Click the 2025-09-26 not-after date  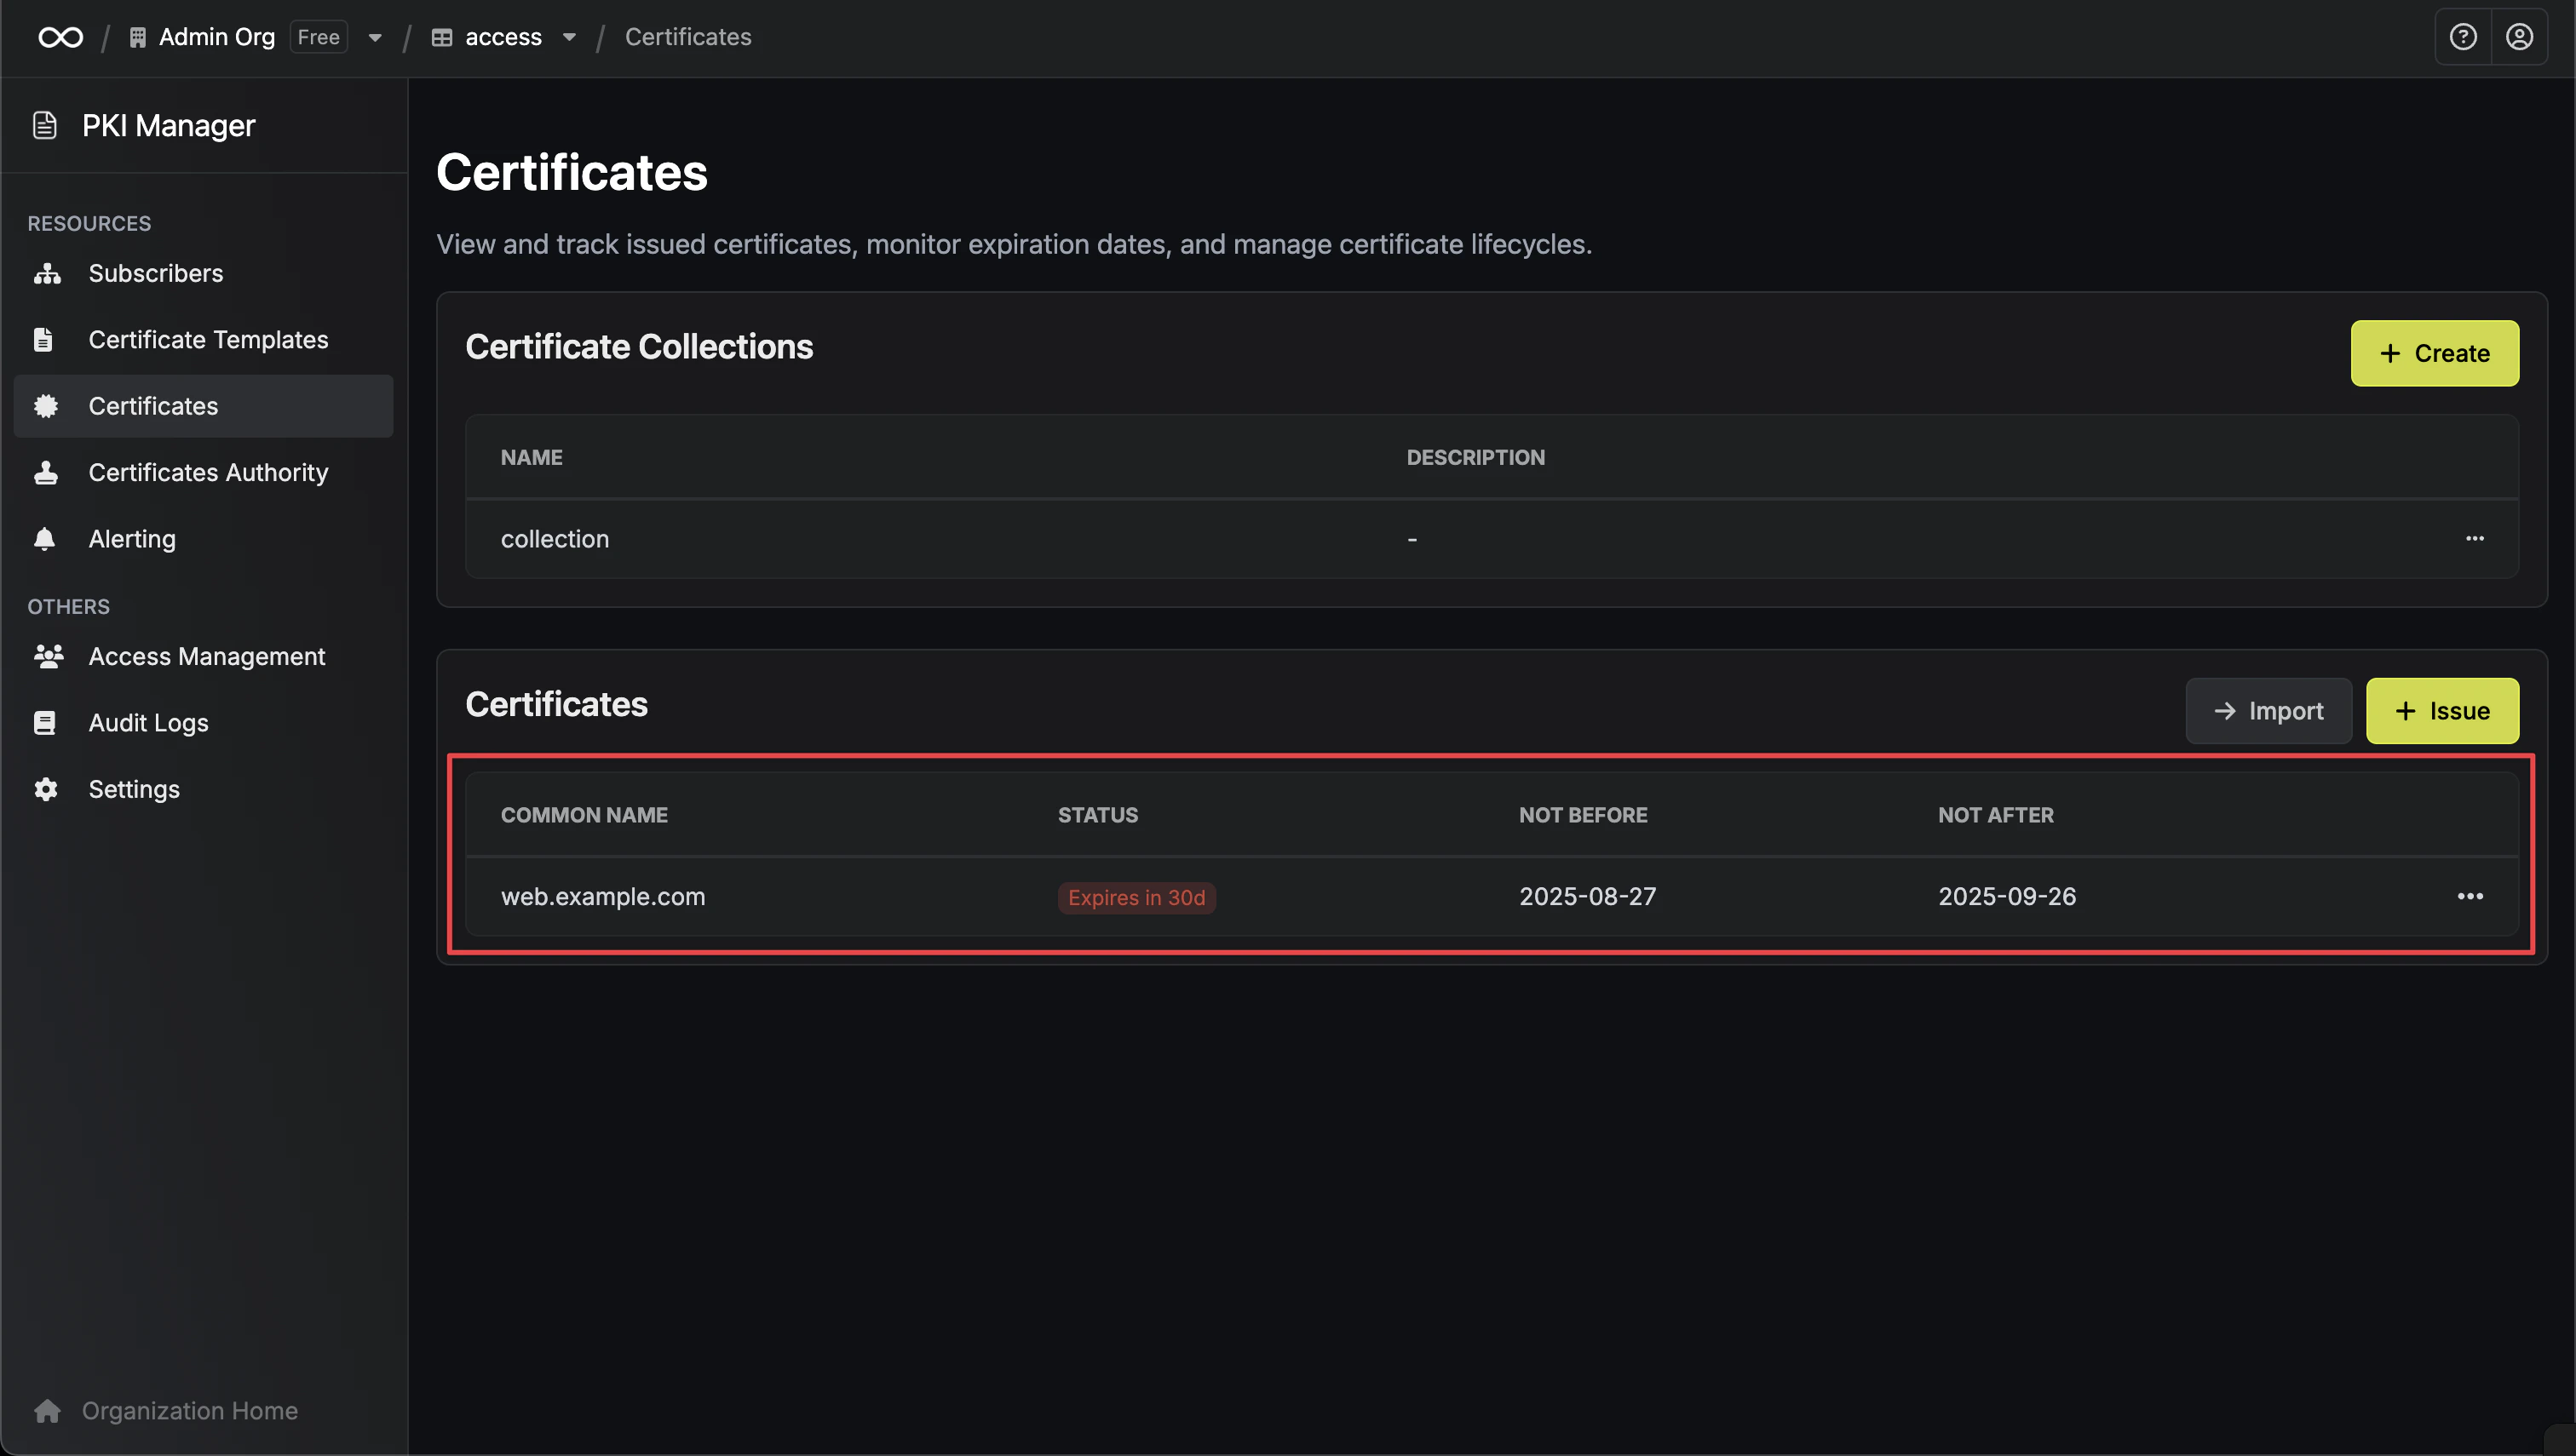click(x=2007, y=897)
